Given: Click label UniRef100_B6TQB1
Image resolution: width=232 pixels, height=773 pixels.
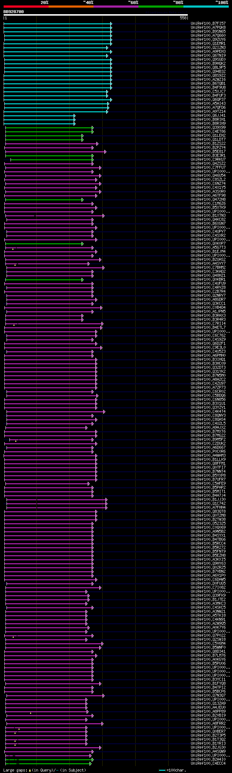Looking at the screenshot, I should coord(208,83).
